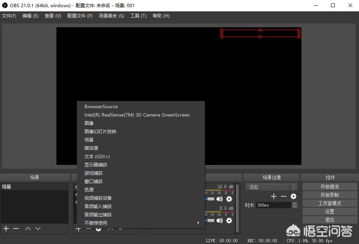Add a 视频捕获设备 source
This screenshot has height=244, width=359.
(x=141, y=198)
